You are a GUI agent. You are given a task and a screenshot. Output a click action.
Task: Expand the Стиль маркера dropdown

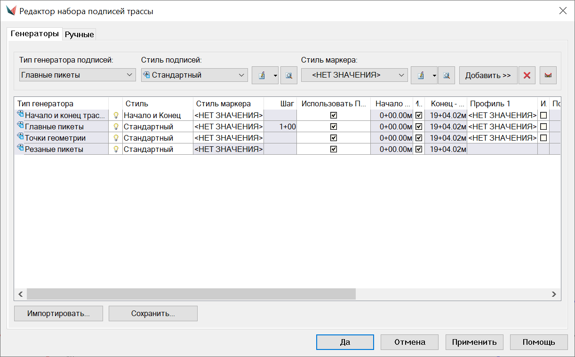click(x=354, y=75)
